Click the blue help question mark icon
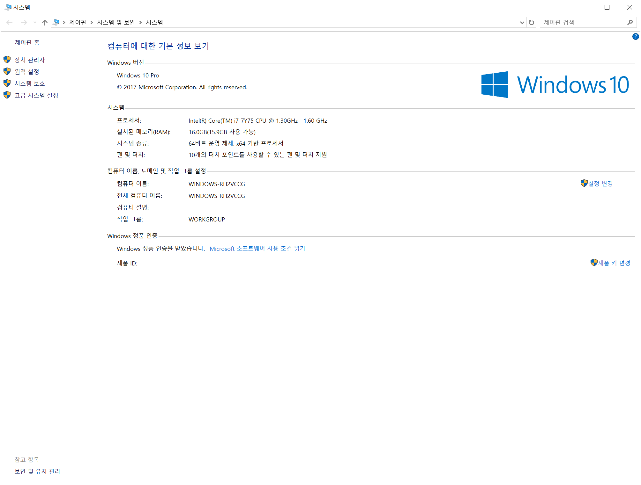The height and width of the screenshot is (485, 641). tap(635, 37)
